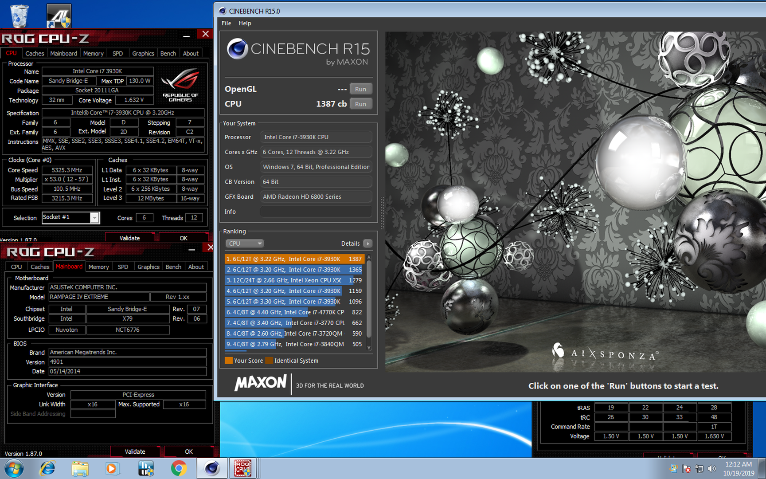Click the Cinebench R15 logo sphere
The image size is (766, 479).
pyautogui.click(x=238, y=49)
